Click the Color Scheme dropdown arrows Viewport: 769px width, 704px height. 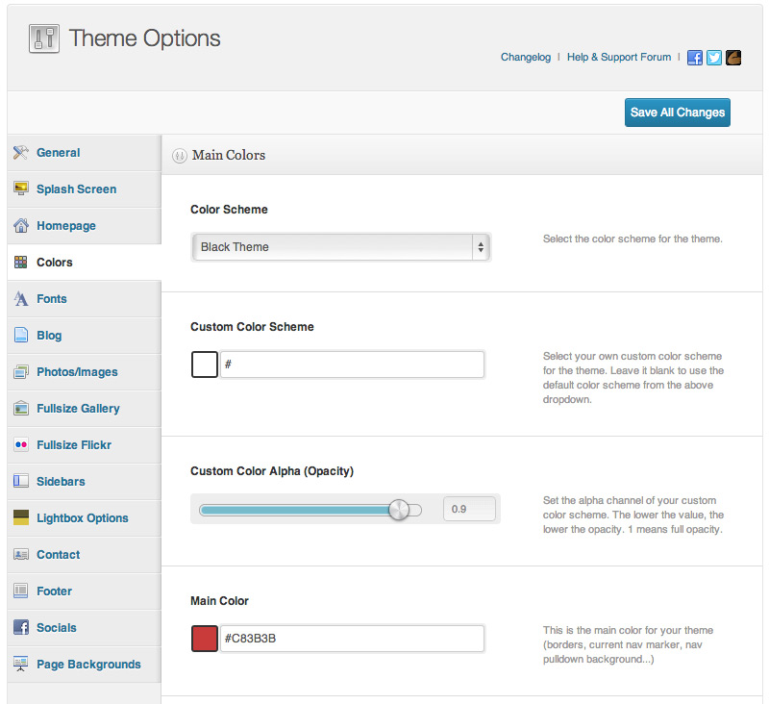(481, 247)
